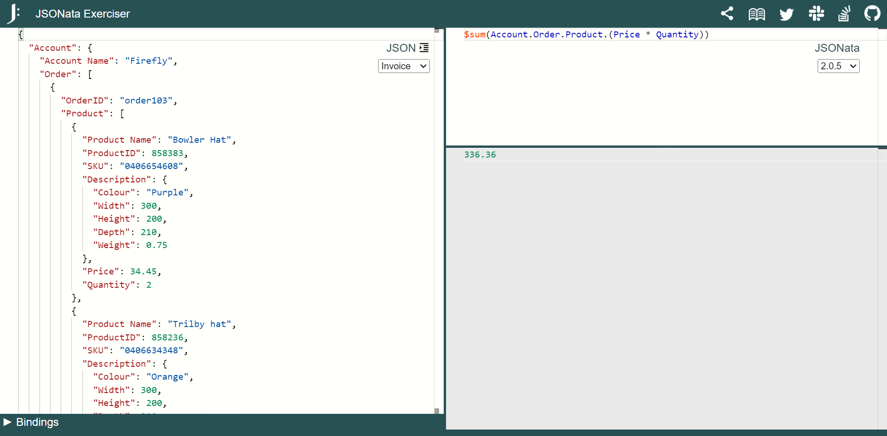Image resolution: width=887 pixels, height=436 pixels.
Task: Open the Invoice sample dropdown
Action: tap(404, 66)
